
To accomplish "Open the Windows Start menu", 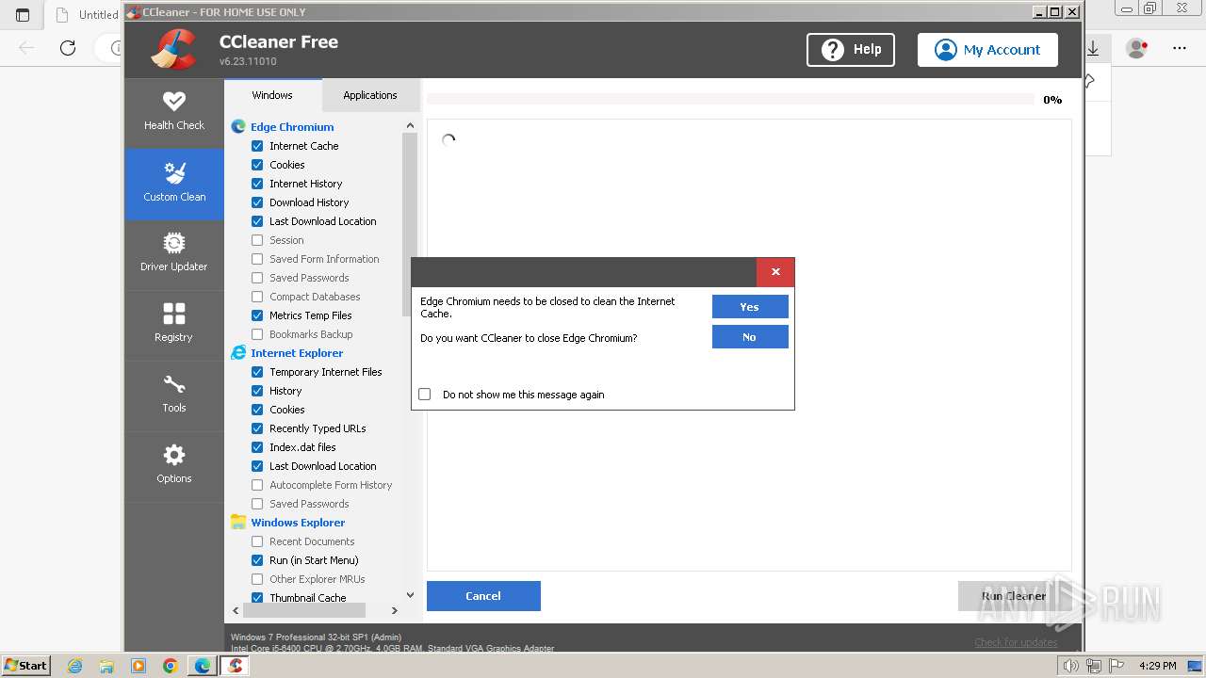I will 25,666.
